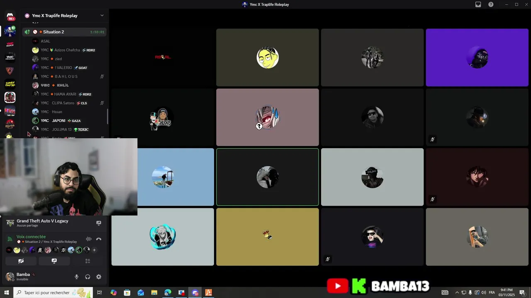Toggle headphones deafen in user panel
The height and width of the screenshot is (298, 531).
(88, 277)
